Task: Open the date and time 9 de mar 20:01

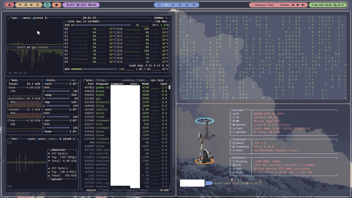Action: tap(322, 5)
